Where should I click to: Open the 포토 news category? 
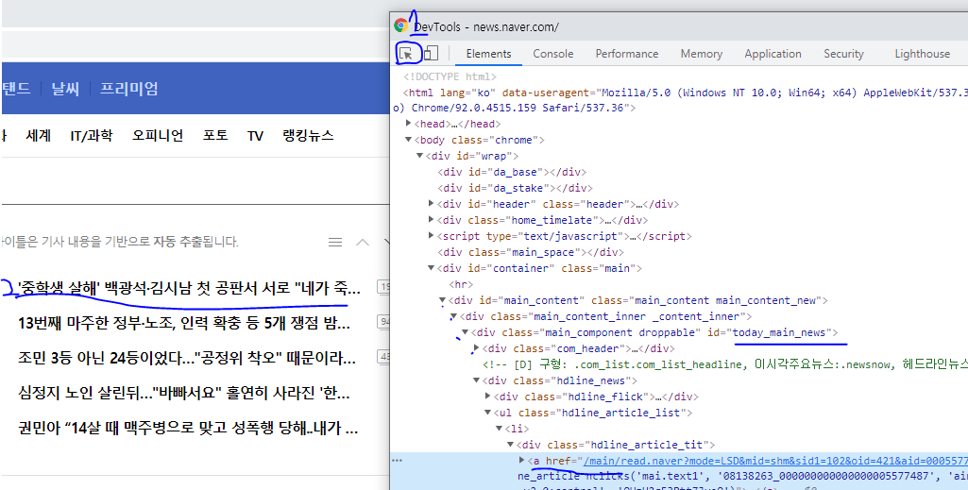tap(215, 135)
